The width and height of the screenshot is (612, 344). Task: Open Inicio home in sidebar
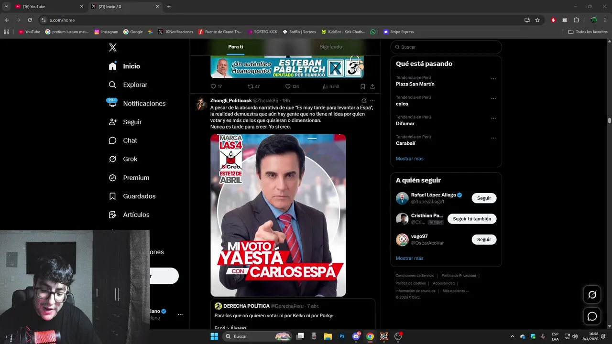click(x=124, y=66)
